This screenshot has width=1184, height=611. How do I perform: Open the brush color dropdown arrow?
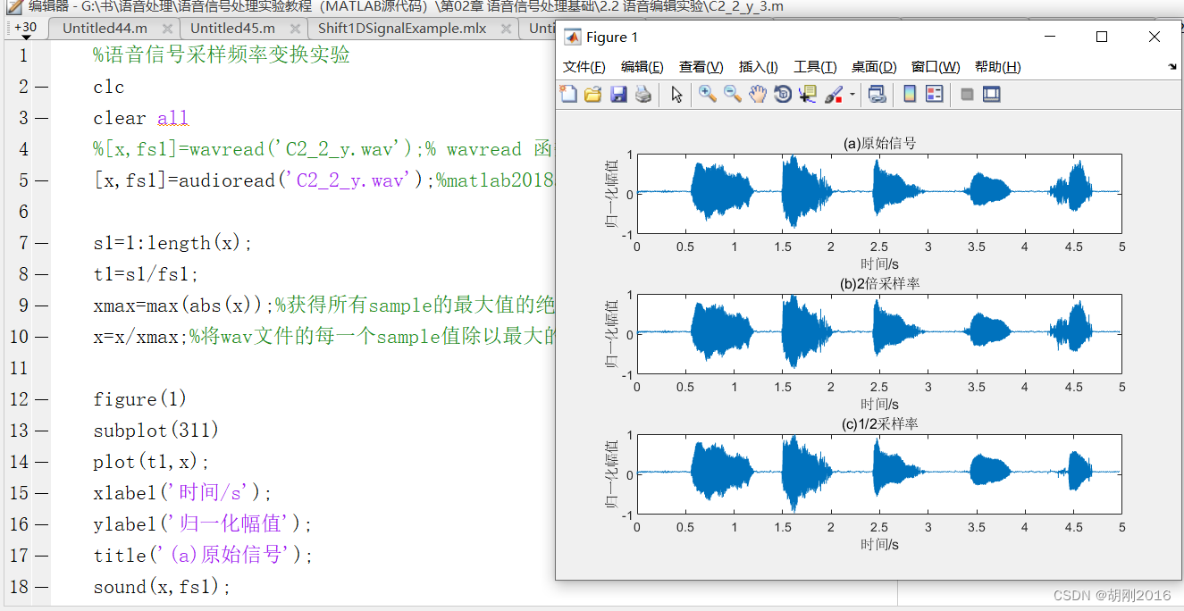pos(852,94)
